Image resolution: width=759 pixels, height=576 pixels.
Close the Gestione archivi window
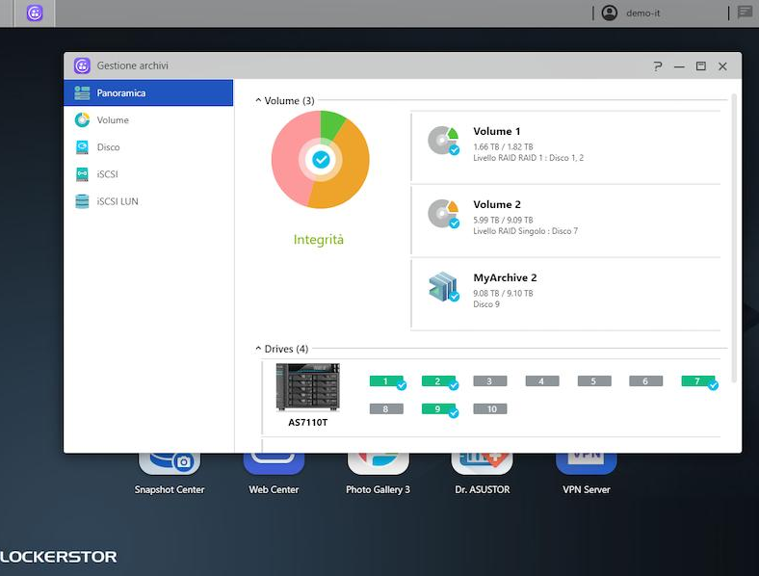tap(722, 66)
